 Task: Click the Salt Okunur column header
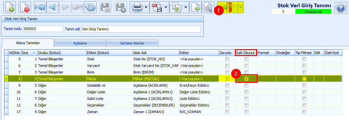(x=246, y=52)
